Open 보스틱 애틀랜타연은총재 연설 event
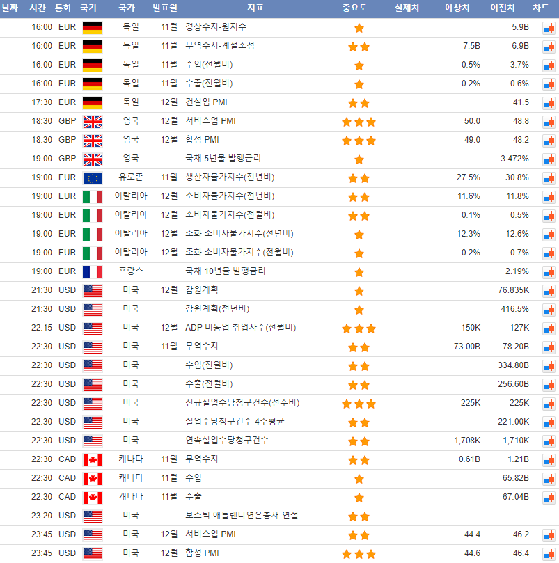559x563 pixels. click(x=242, y=516)
